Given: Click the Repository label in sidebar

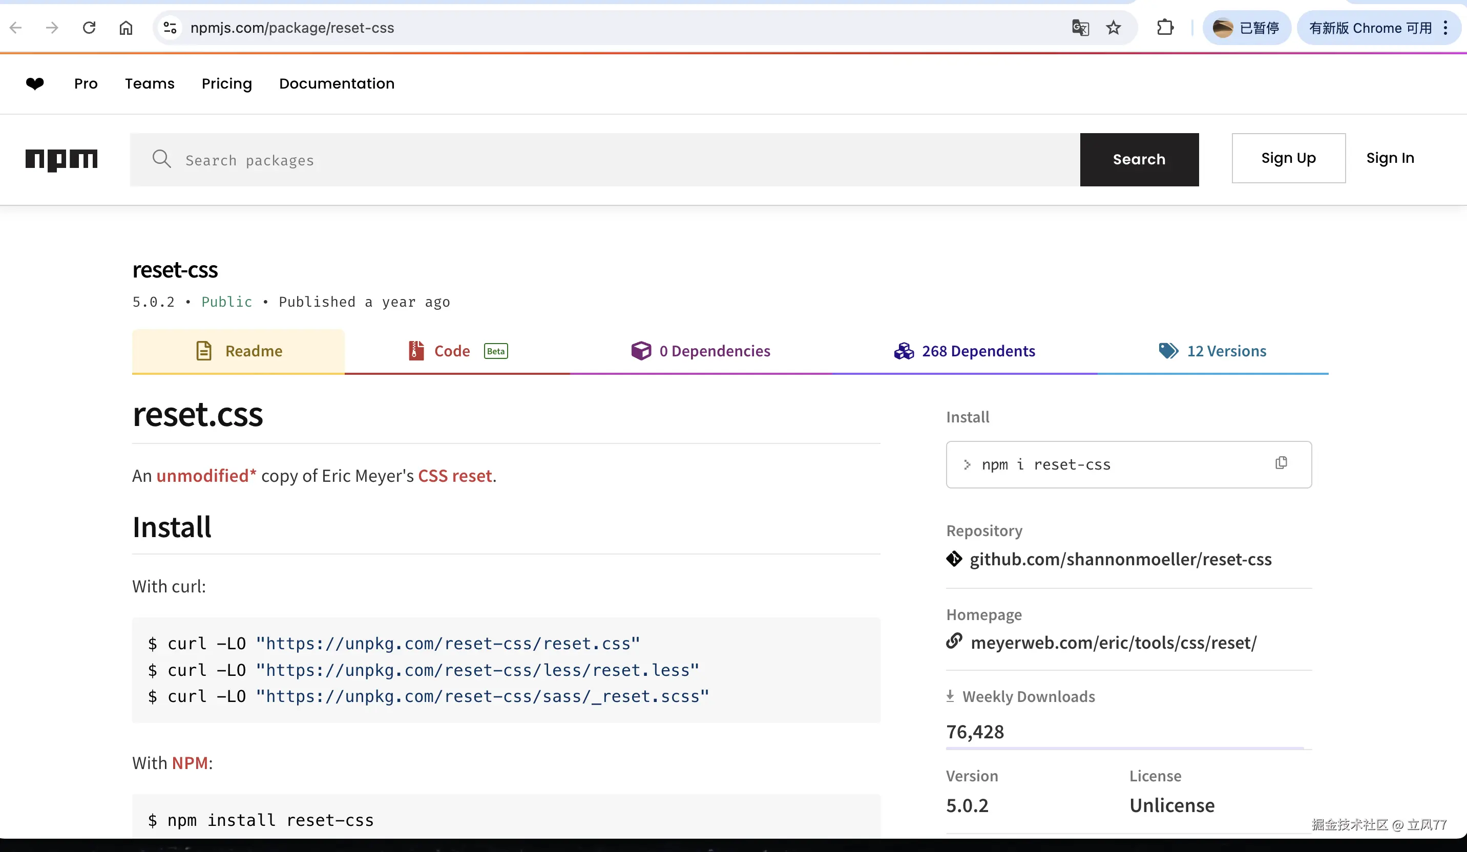Looking at the screenshot, I should [984, 530].
